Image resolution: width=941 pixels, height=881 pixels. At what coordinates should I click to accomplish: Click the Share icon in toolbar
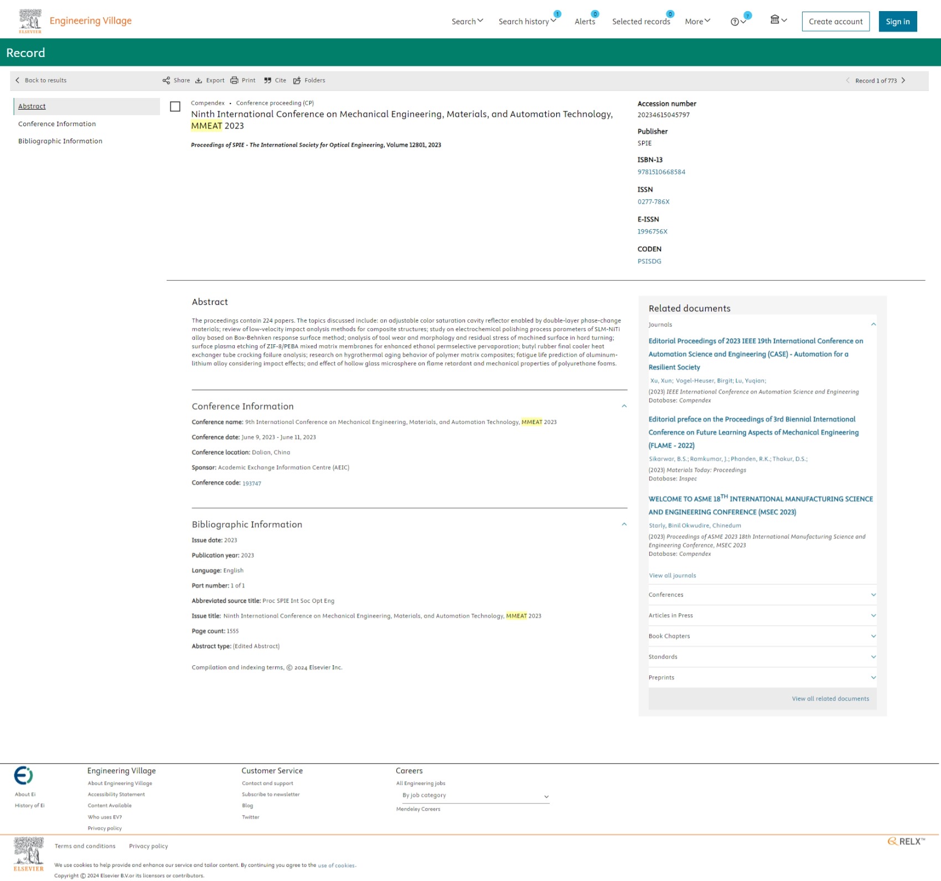(x=166, y=81)
